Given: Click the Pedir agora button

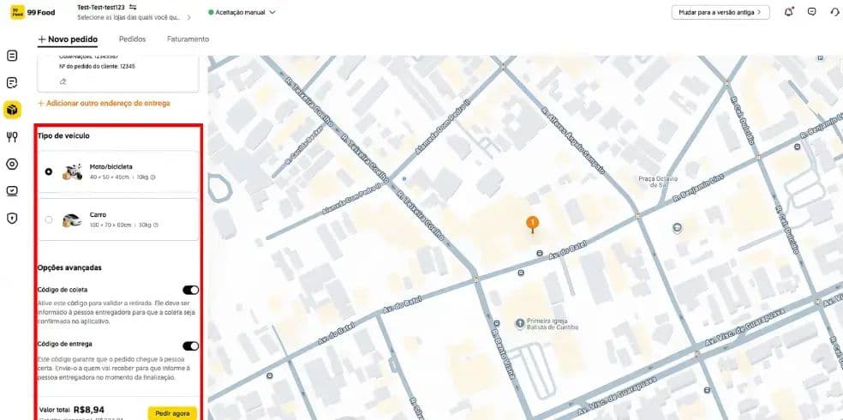Looking at the screenshot, I should pos(172,413).
